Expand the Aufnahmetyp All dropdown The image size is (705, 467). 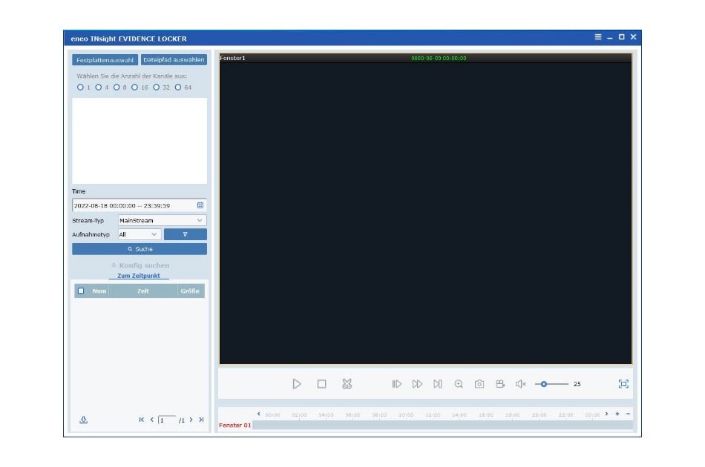pyautogui.click(x=139, y=234)
